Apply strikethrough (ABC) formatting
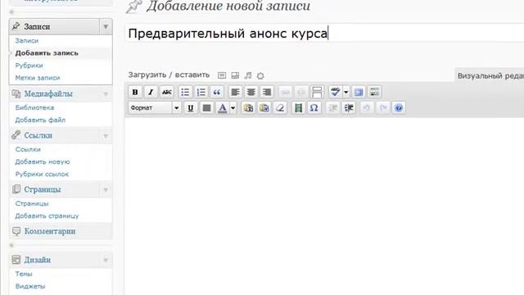The width and height of the screenshot is (524, 295). click(x=167, y=92)
